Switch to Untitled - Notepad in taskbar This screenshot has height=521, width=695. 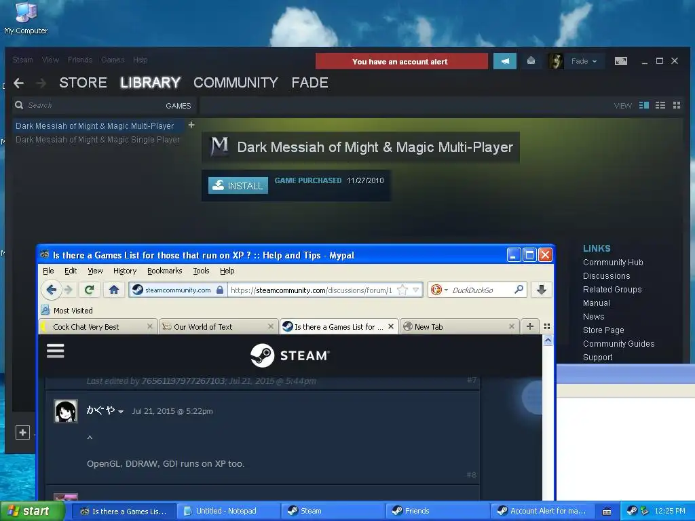pyautogui.click(x=228, y=511)
